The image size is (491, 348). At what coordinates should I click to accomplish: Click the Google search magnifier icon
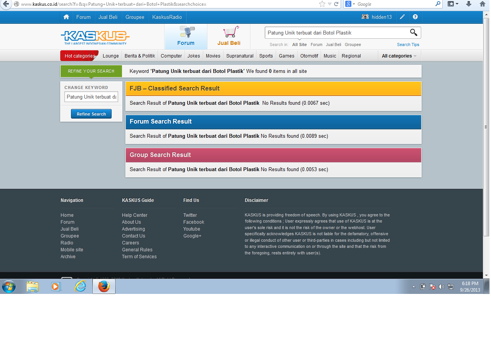[x=438, y=4]
